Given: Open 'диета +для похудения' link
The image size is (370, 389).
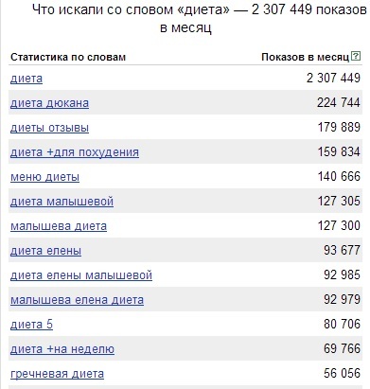Looking at the screenshot, I should coord(75,152).
